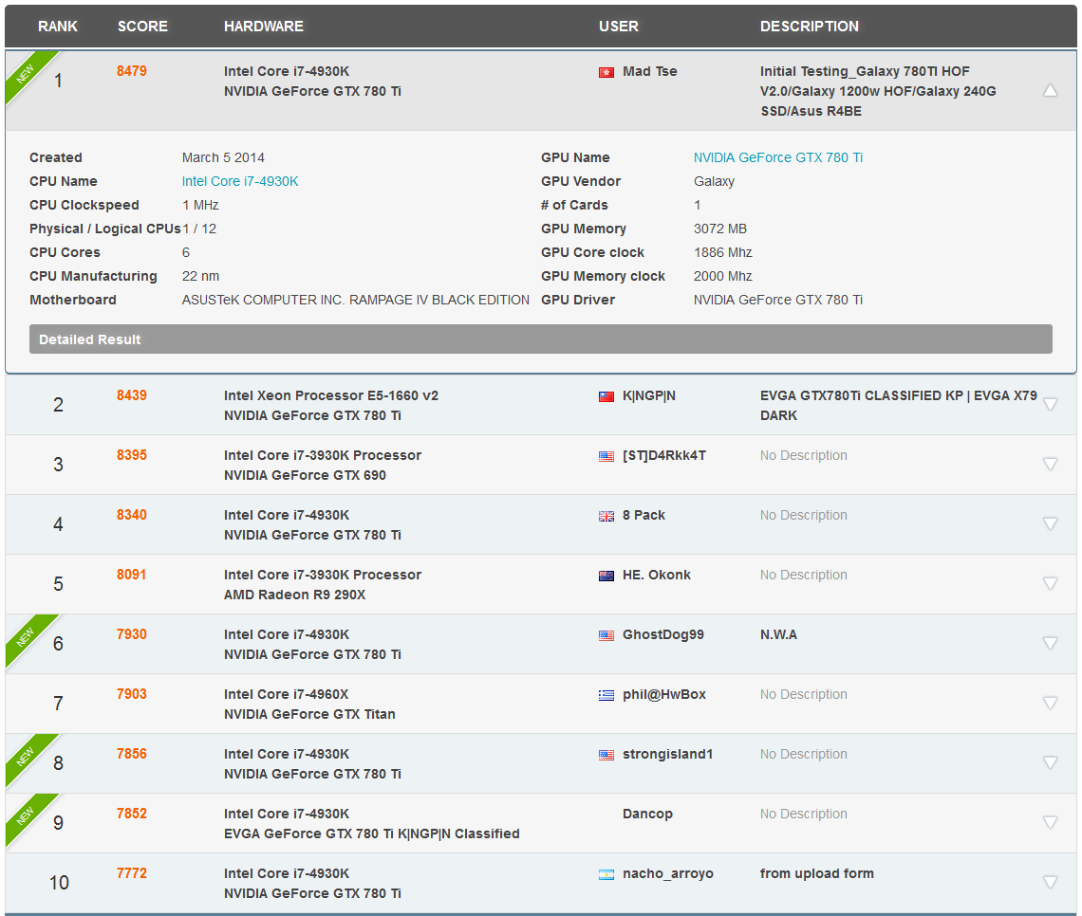Screen dimensions: 1082x916
Task: Click the UK flag next to 8 Pack
Action: pos(606,516)
